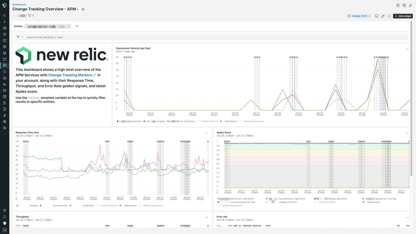Open the help question mark icon

click(398, 6)
